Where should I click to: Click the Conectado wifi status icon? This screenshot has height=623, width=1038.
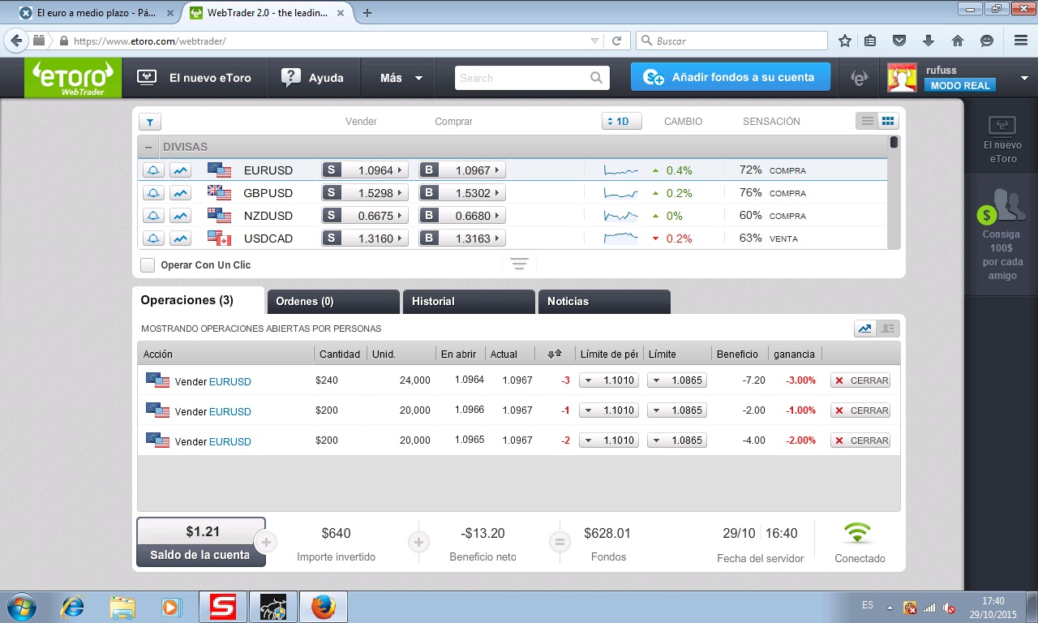pos(857,533)
